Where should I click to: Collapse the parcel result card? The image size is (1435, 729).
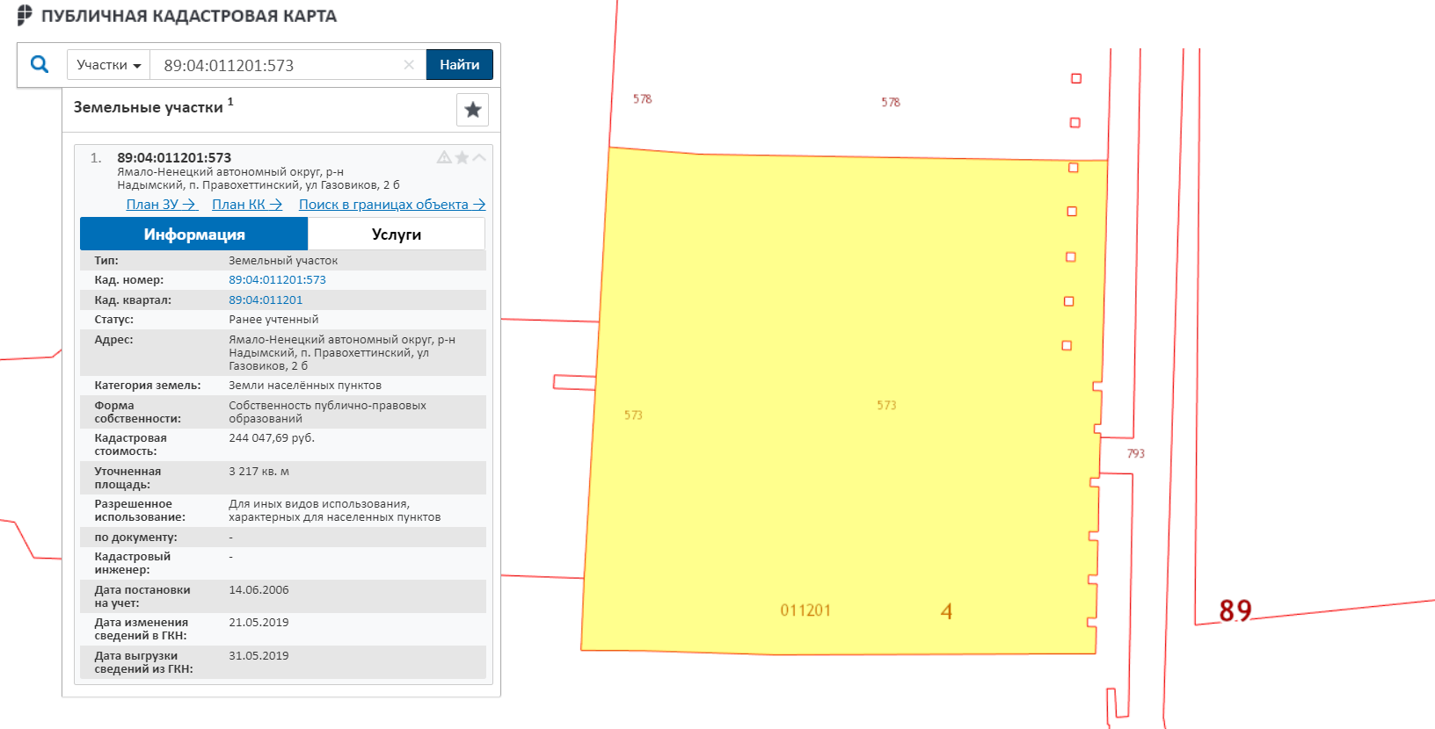click(x=479, y=158)
